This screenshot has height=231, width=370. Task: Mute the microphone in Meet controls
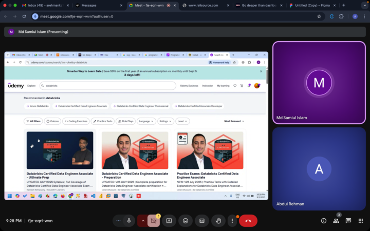[129, 221]
